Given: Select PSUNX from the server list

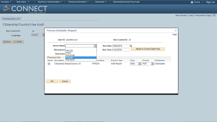Looking at the screenshot, I should pyautogui.click(x=81, y=58).
